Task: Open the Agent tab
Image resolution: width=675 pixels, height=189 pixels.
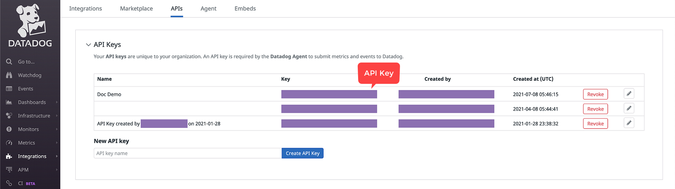Action: coord(208,9)
